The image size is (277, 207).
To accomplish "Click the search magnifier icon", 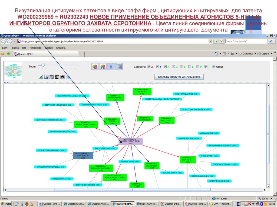I will pyautogui.click(x=270, y=41).
